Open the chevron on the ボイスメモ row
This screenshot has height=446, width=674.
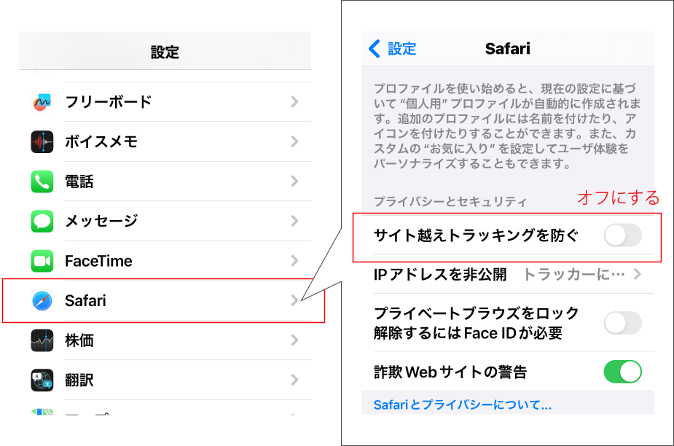(294, 141)
